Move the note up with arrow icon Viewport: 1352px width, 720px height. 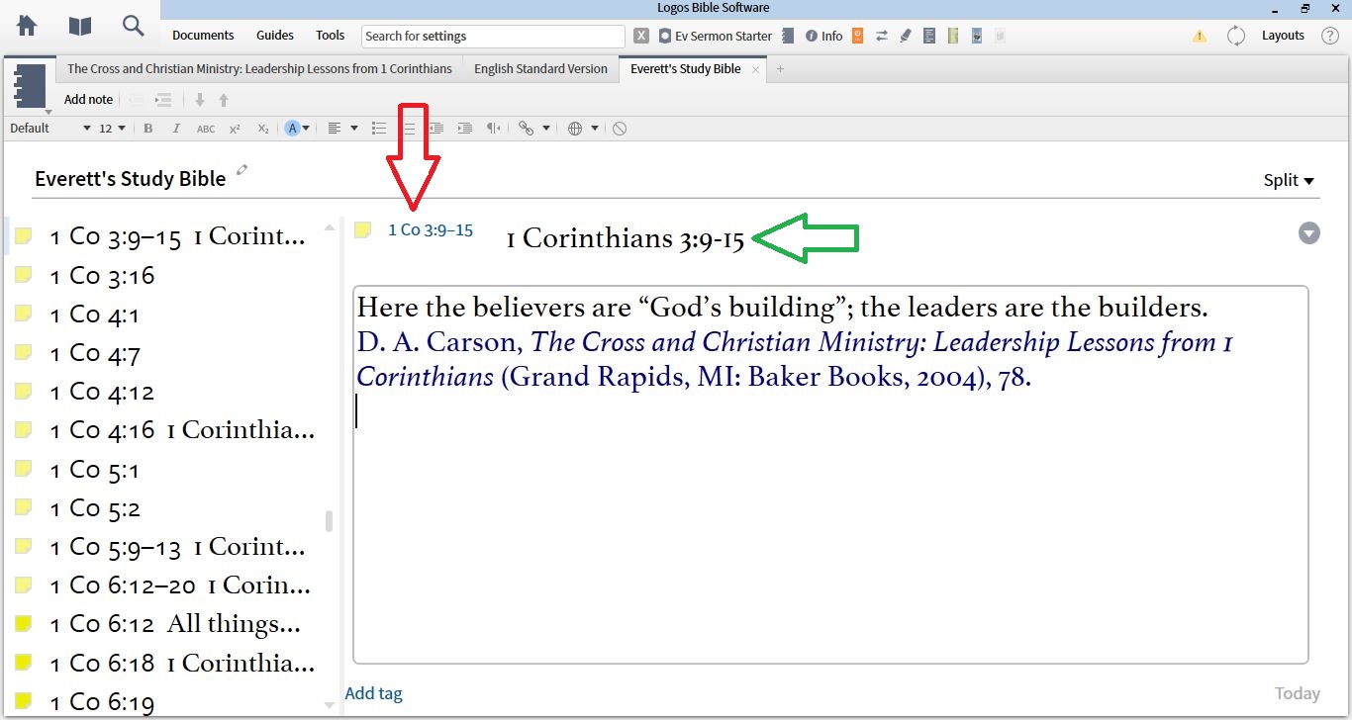click(224, 100)
